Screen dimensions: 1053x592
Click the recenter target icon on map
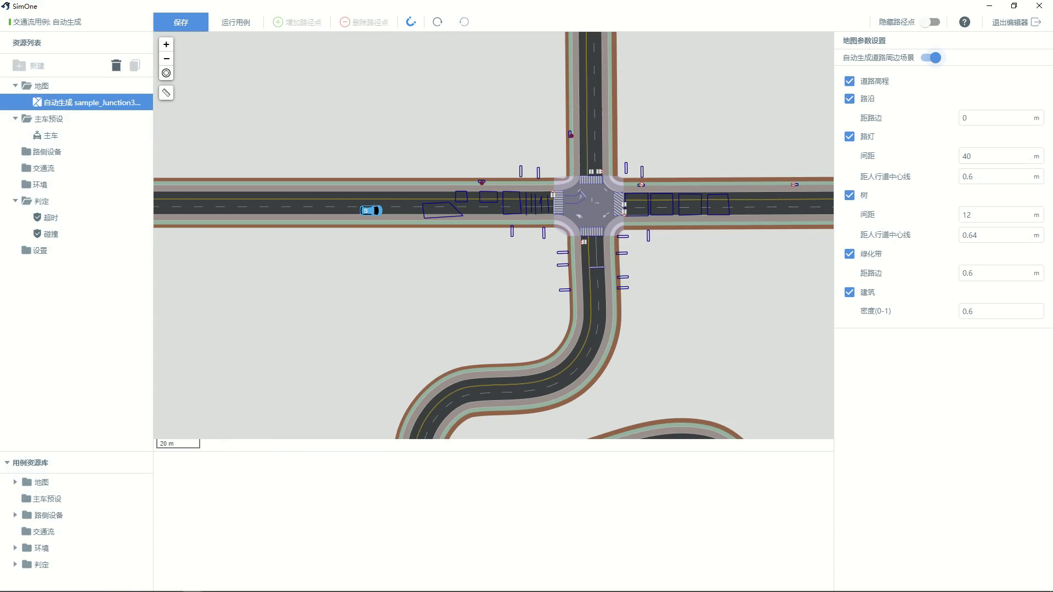(166, 73)
